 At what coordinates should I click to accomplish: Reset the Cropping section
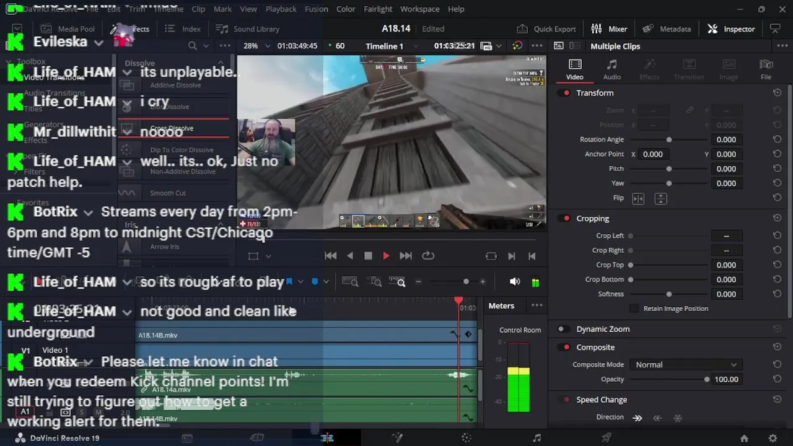coord(777,218)
